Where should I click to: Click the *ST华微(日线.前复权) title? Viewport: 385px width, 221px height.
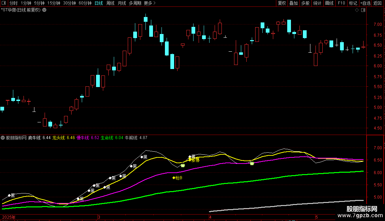[21, 10]
